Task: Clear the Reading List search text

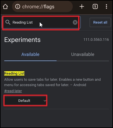Action: pyautogui.click(x=75, y=22)
